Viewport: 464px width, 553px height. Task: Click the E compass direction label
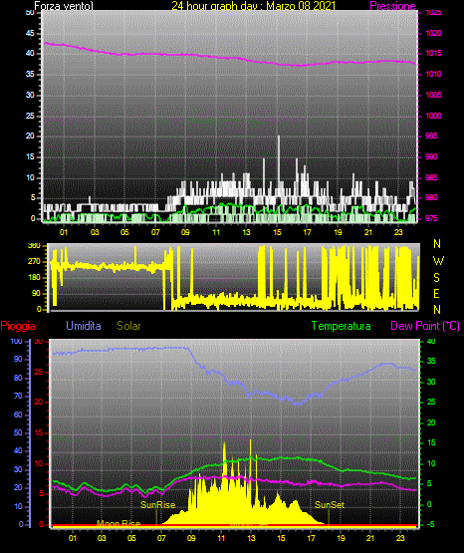[436, 293]
